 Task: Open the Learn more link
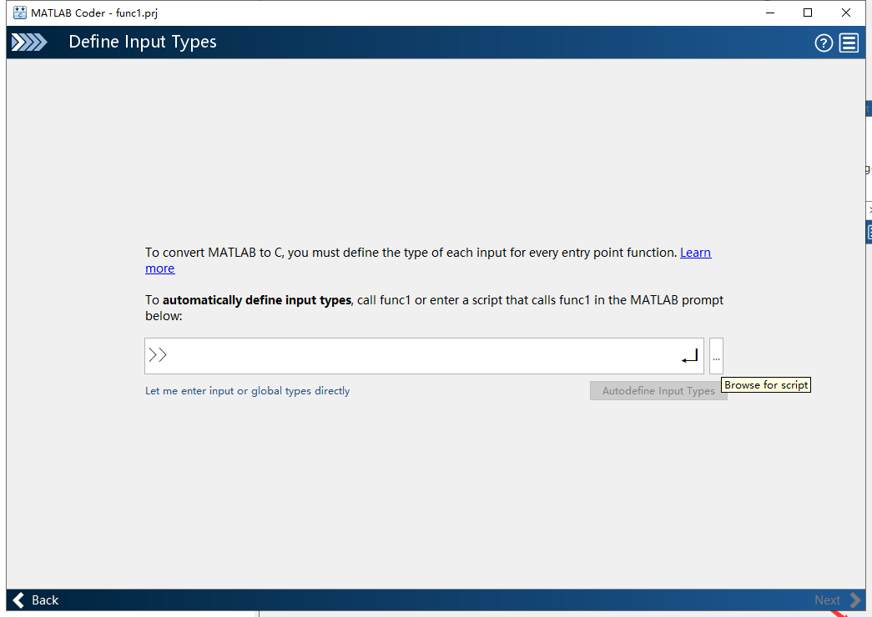[x=695, y=253]
